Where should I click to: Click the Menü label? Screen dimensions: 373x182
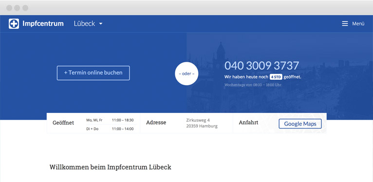(358, 24)
